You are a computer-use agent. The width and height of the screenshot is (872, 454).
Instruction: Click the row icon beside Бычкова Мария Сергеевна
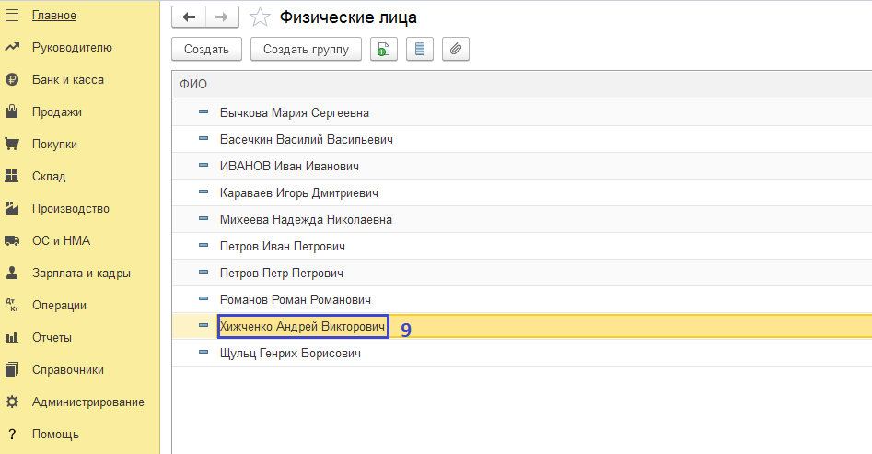tap(203, 113)
